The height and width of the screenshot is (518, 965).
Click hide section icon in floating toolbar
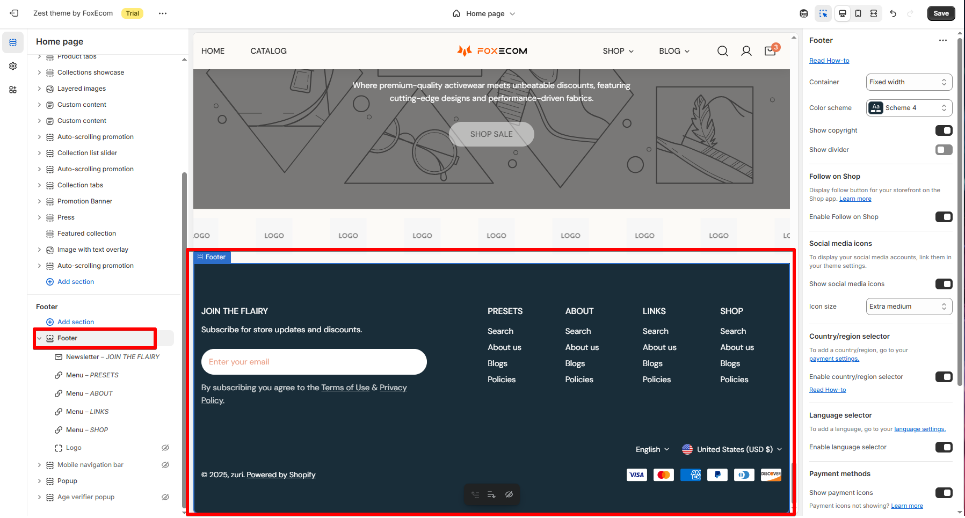509,494
